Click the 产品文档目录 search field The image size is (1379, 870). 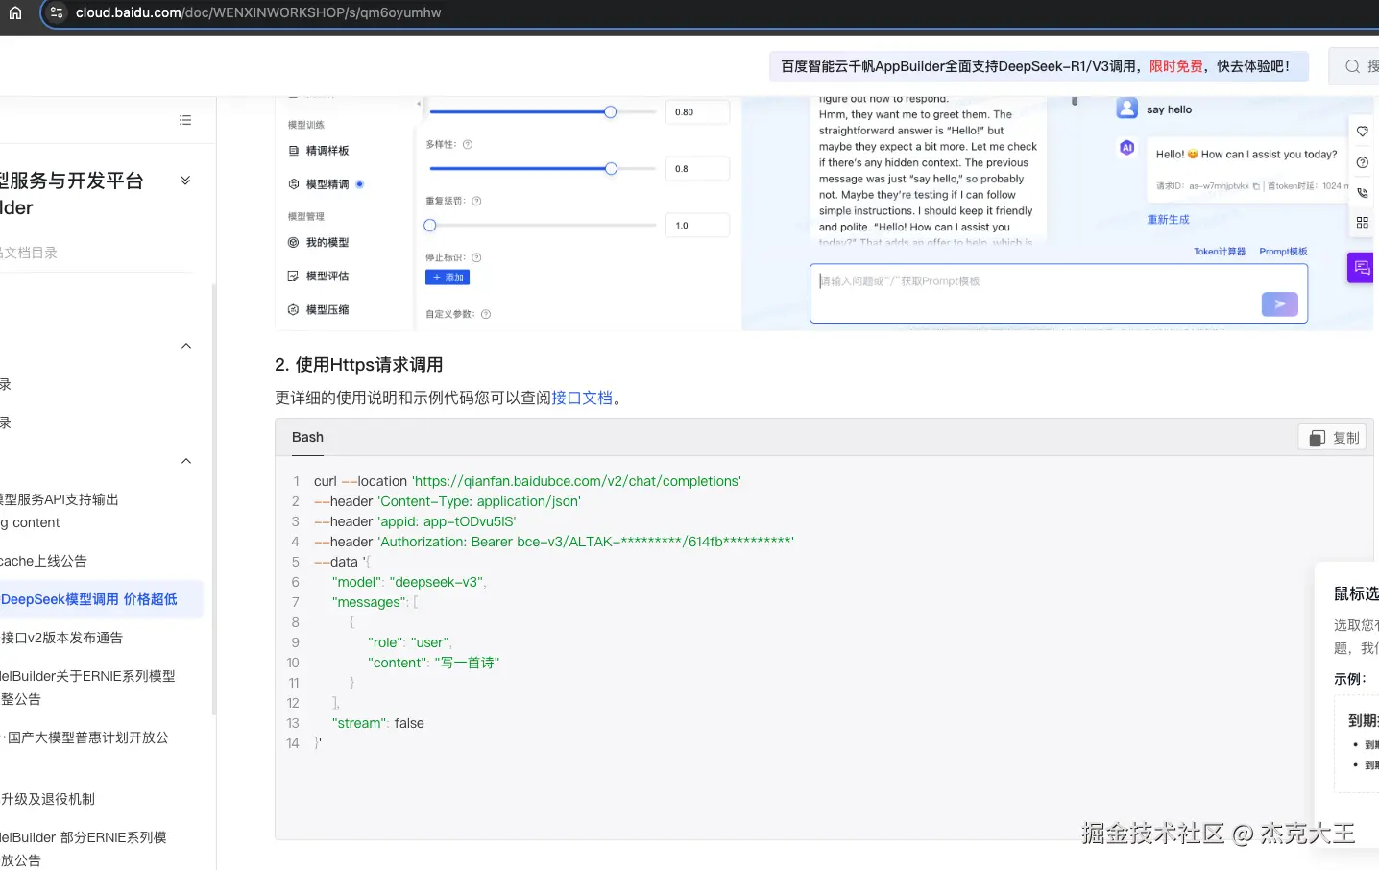pyautogui.click(x=96, y=253)
